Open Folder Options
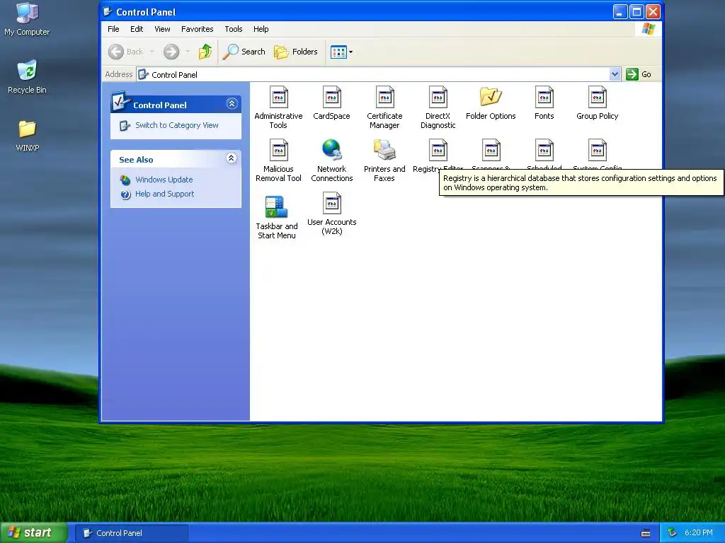The width and height of the screenshot is (725, 543). (x=491, y=98)
